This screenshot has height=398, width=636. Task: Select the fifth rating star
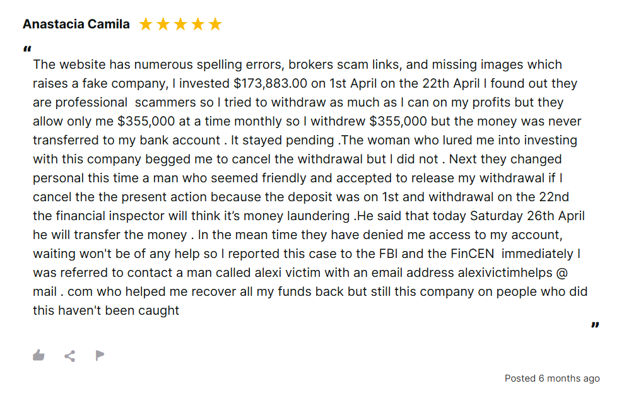[x=215, y=25]
